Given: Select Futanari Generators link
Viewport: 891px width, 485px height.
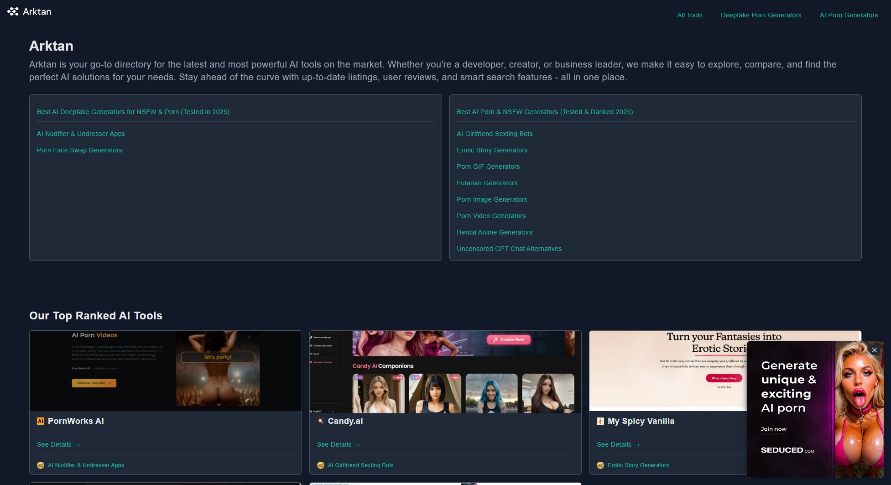Looking at the screenshot, I should pos(487,183).
